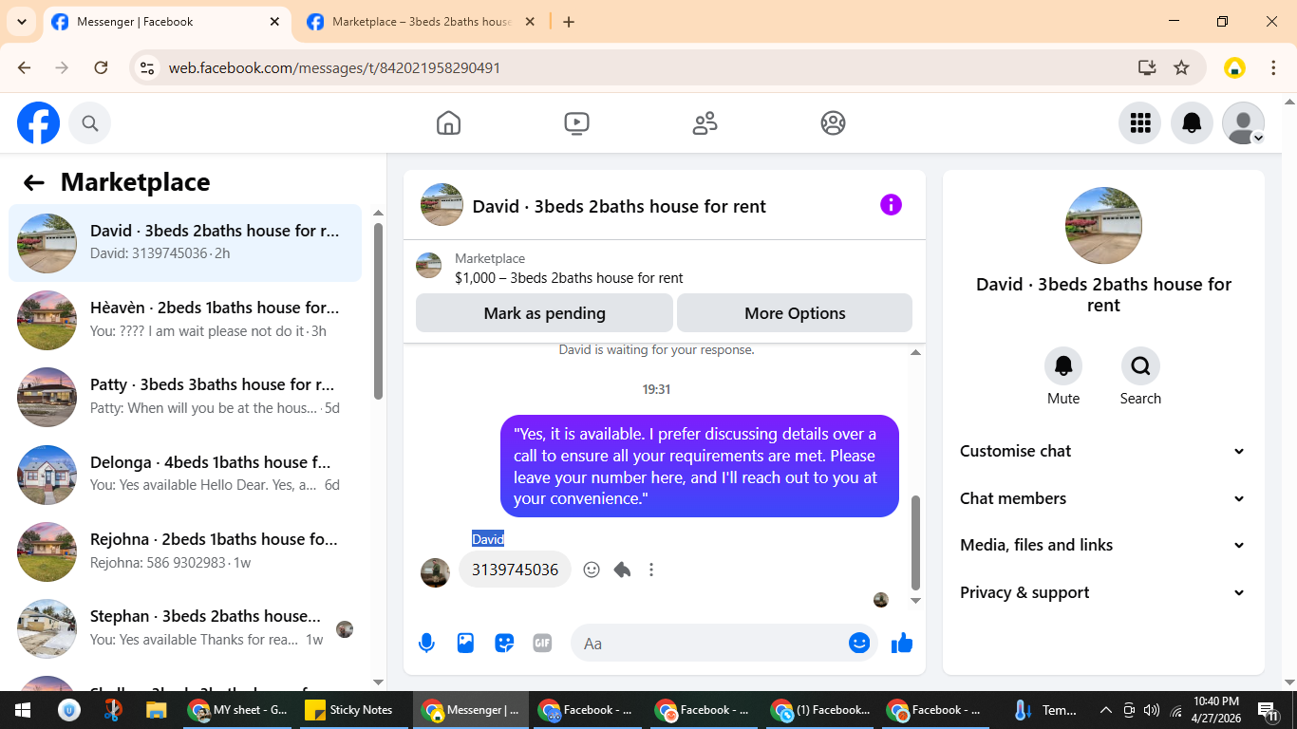Expand Chat members section
The height and width of the screenshot is (729, 1297).
(1102, 498)
